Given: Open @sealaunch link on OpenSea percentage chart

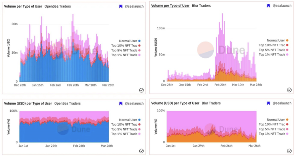Looking at the screenshot, I should 134,103.
